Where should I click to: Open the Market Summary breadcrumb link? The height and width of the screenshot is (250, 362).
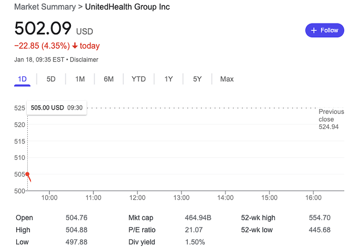(45, 7)
